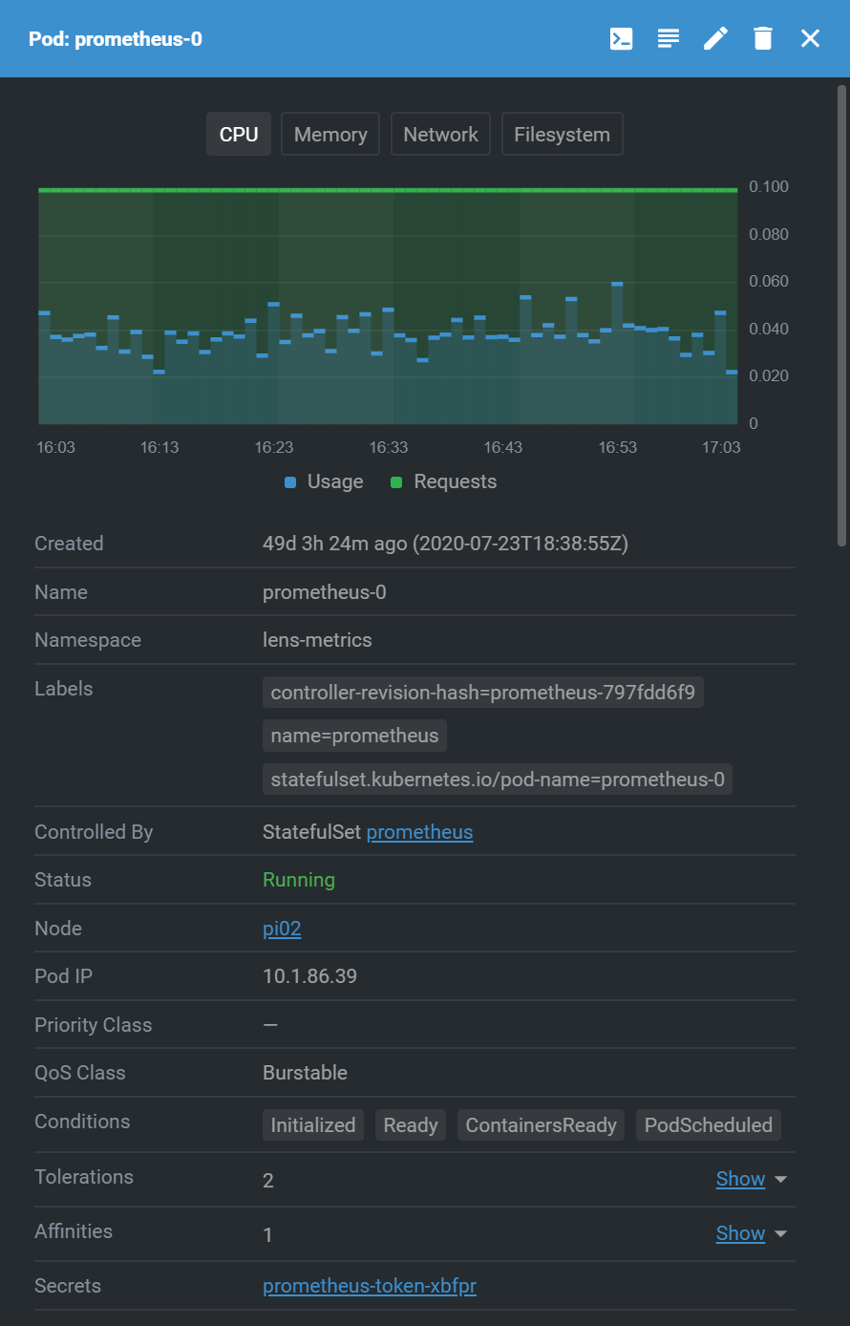Click the statefulset pod-name label badge
The width and height of the screenshot is (850, 1326).
pyautogui.click(x=498, y=780)
